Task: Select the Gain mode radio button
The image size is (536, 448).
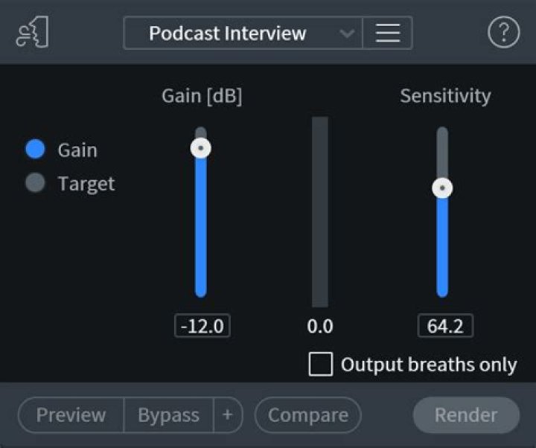Action: pos(36,150)
